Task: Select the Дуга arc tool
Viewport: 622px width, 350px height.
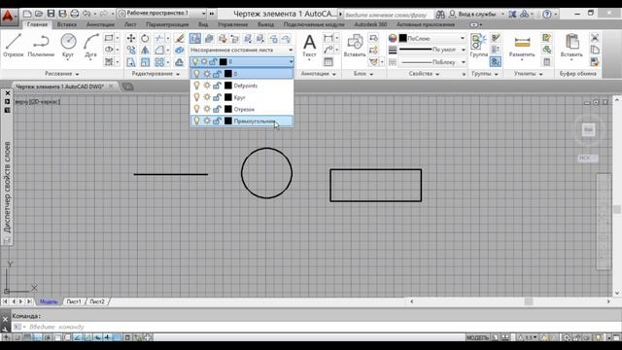Action: point(90,46)
